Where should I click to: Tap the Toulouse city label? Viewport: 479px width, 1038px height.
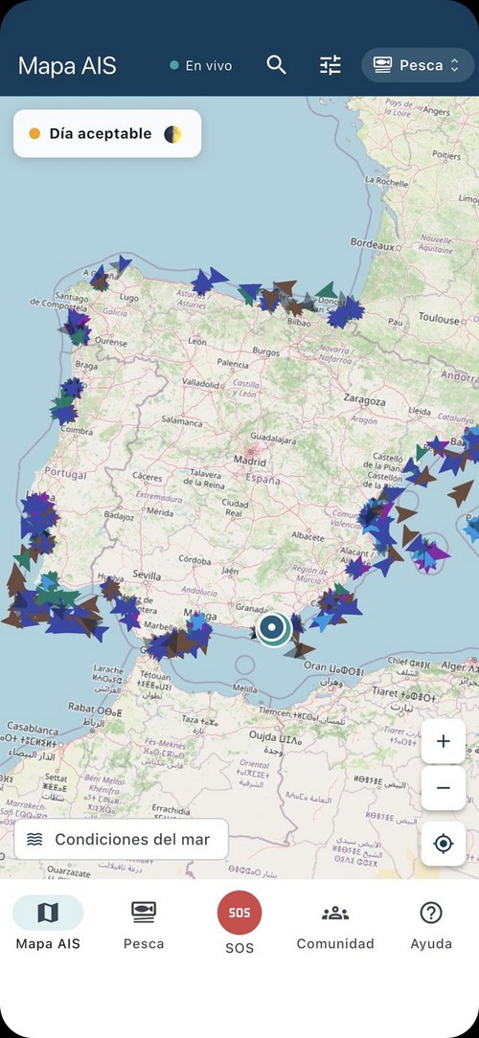439,319
